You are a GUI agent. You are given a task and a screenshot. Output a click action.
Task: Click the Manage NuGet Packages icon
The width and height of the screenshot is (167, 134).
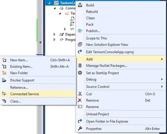[80, 66]
